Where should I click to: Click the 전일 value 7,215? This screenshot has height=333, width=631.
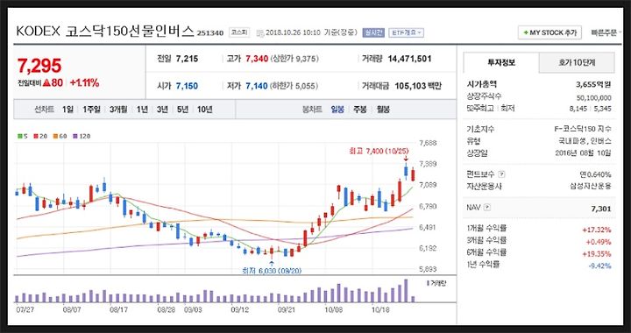(x=187, y=59)
